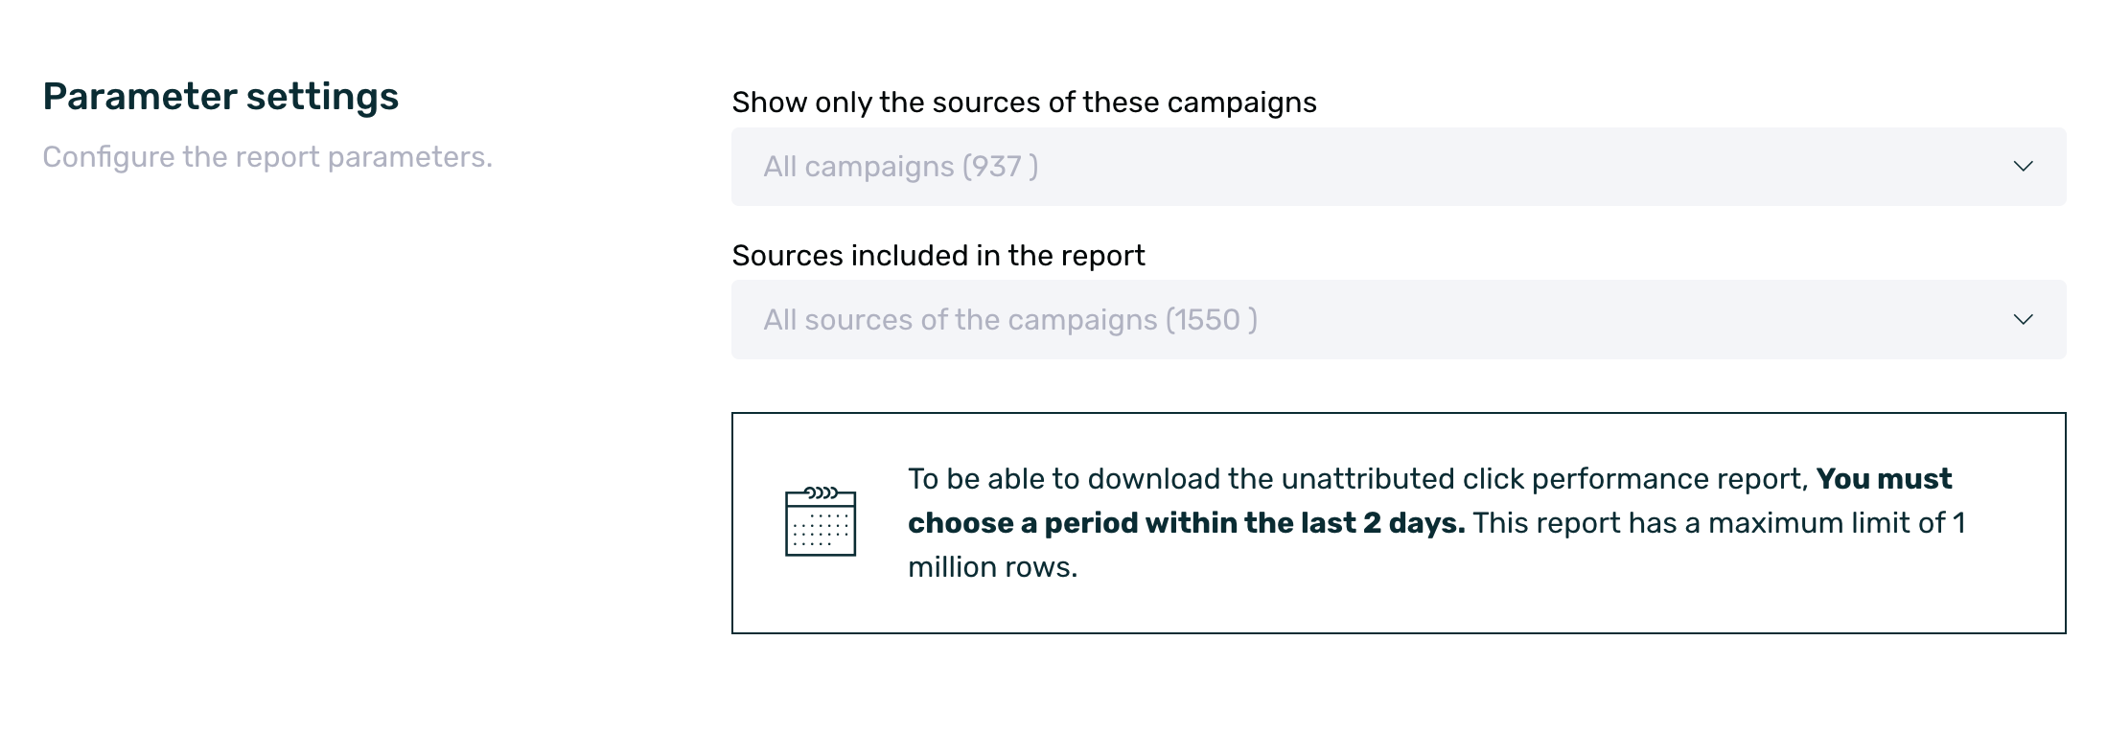Screen dimensions: 2107x732
Task: Click the bold "You must" text
Action: click(1884, 479)
